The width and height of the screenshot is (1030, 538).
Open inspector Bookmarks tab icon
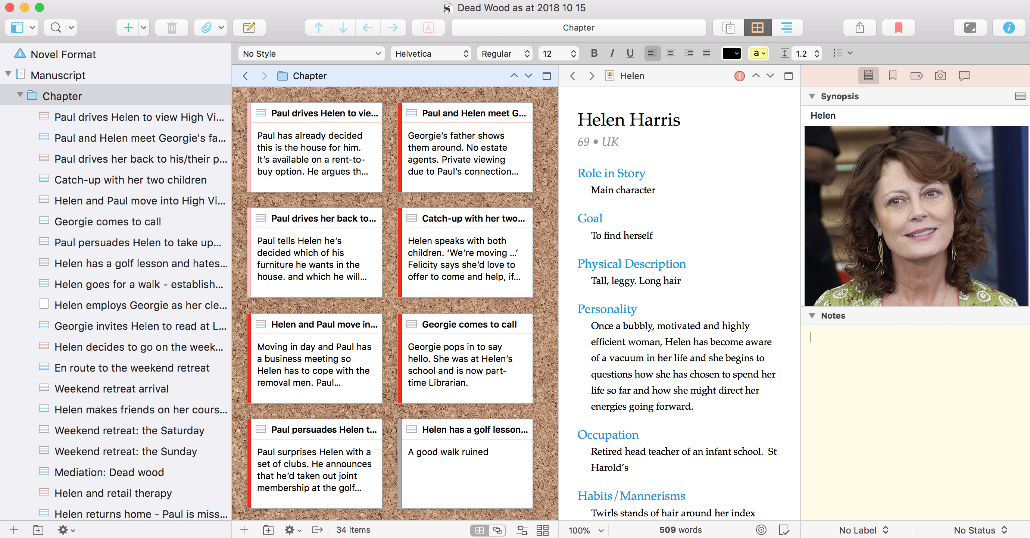[892, 75]
